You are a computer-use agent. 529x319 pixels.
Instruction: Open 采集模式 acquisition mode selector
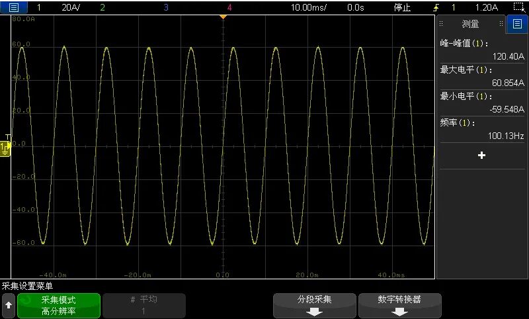[x=59, y=305]
